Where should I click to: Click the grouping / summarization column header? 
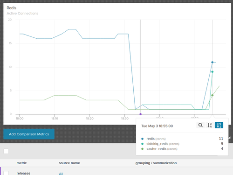pyautogui.click(x=156, y=163)
